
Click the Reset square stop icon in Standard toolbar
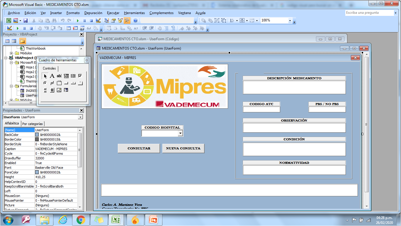tap(91, 21)
